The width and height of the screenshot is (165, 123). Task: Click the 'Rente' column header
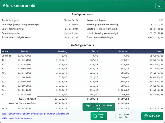(95, 51)
